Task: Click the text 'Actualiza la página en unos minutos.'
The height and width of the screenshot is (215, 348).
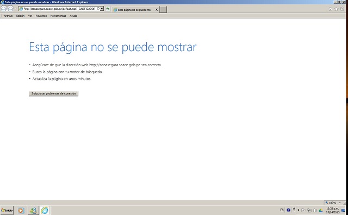Action: [61, 79]
